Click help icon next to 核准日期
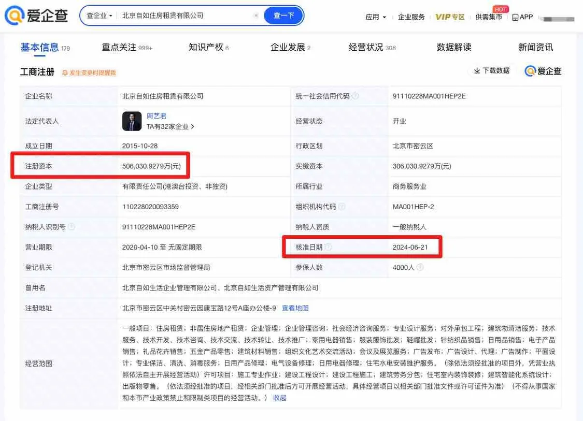This screenshot has width=583, height=421. point(328,247)
